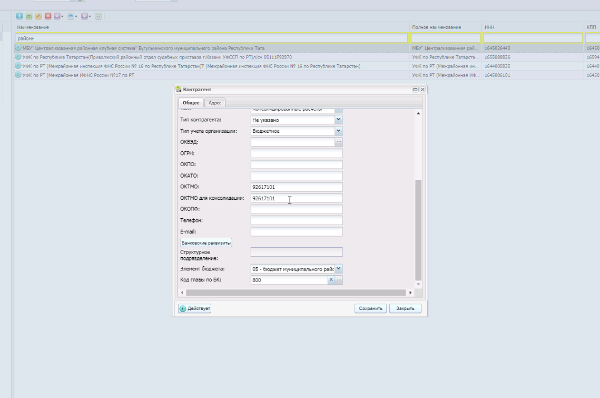
Task: Click the Полное наименование filter field
Action: click(446, 38)
